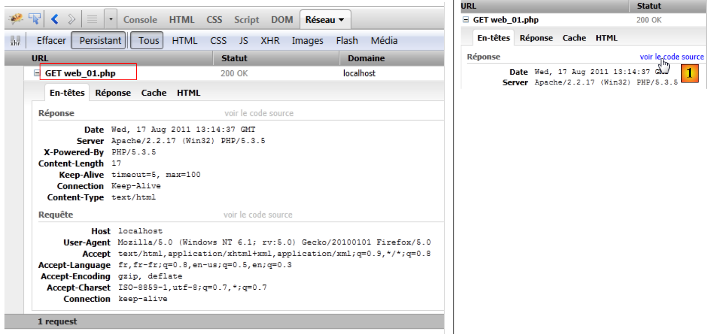Open the small arrow dropdown before Console
The height and width of the screenshot is (334, 712).
pos(111,20)
